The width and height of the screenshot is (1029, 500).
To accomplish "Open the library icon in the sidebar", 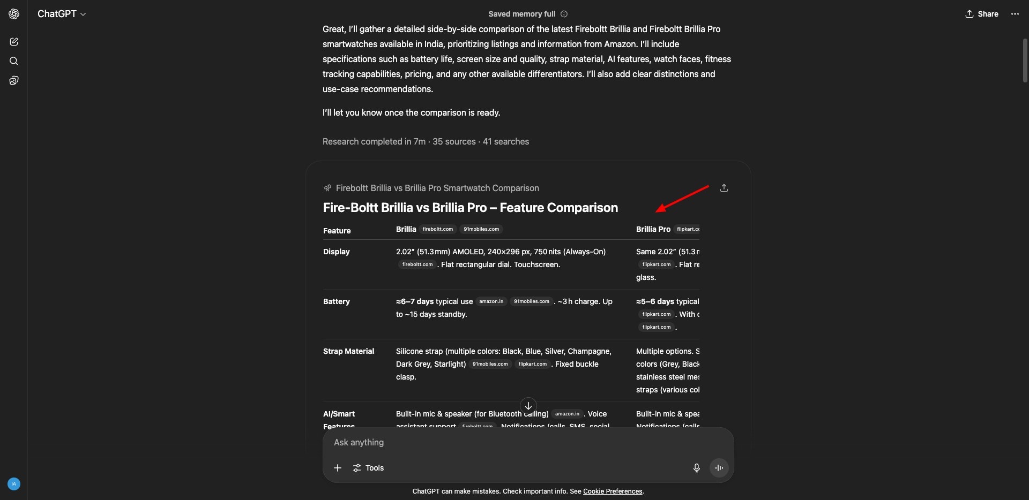I will [x=14, y=80].
